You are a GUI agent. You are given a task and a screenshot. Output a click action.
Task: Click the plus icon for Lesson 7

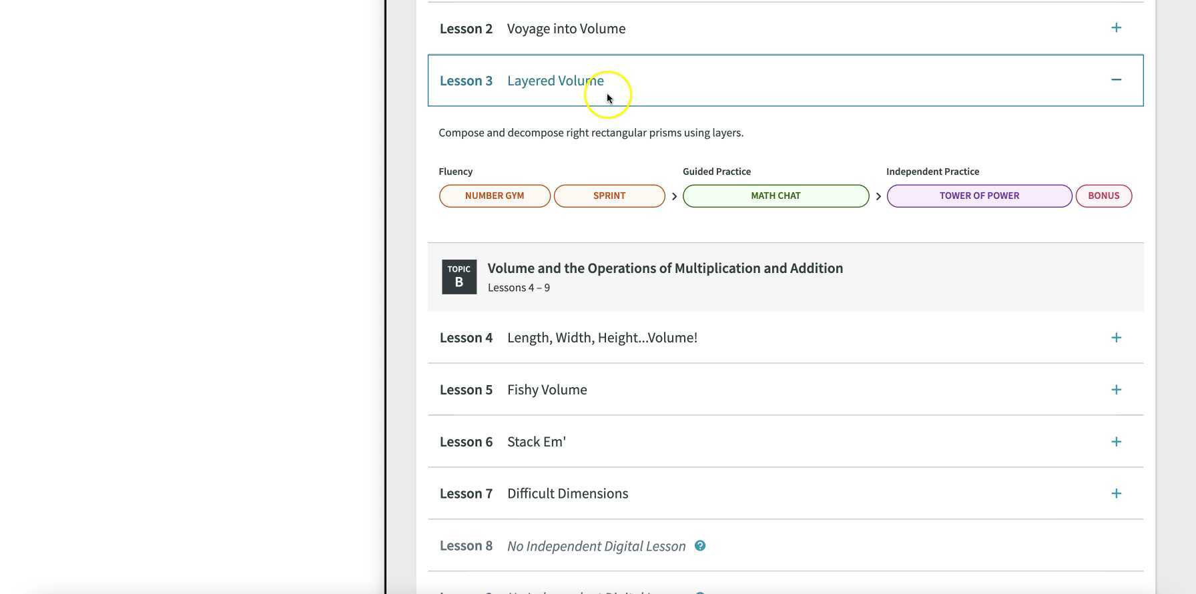1116,494
